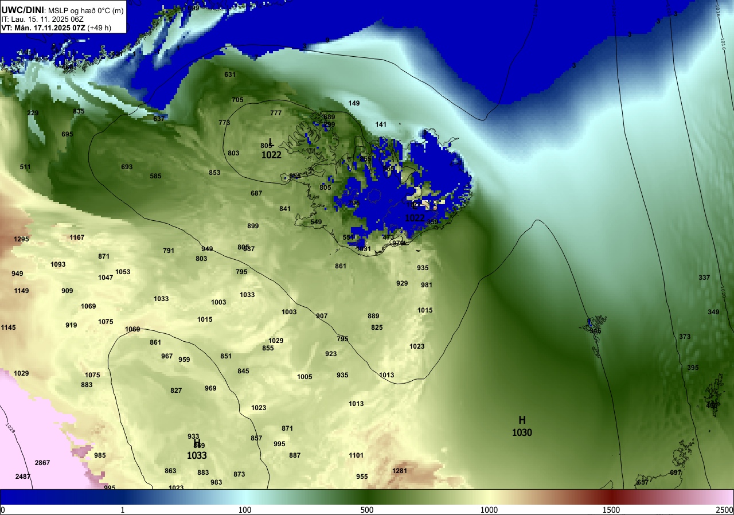Click the map value 2487
The width and height of the screenshot is (734, 515).
click(23, 477)
